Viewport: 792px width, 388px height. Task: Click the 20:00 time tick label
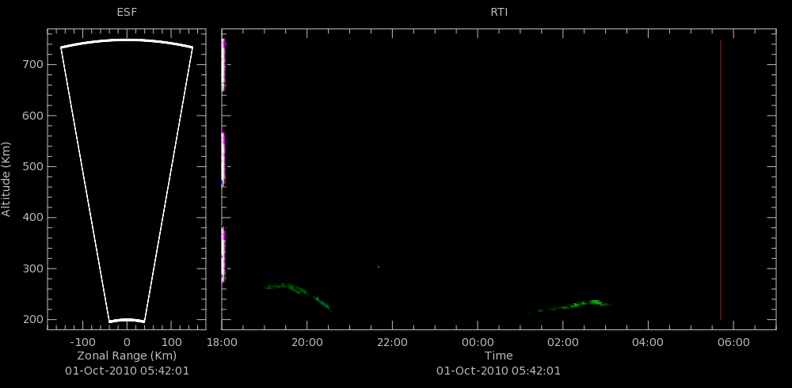point(307,343)
